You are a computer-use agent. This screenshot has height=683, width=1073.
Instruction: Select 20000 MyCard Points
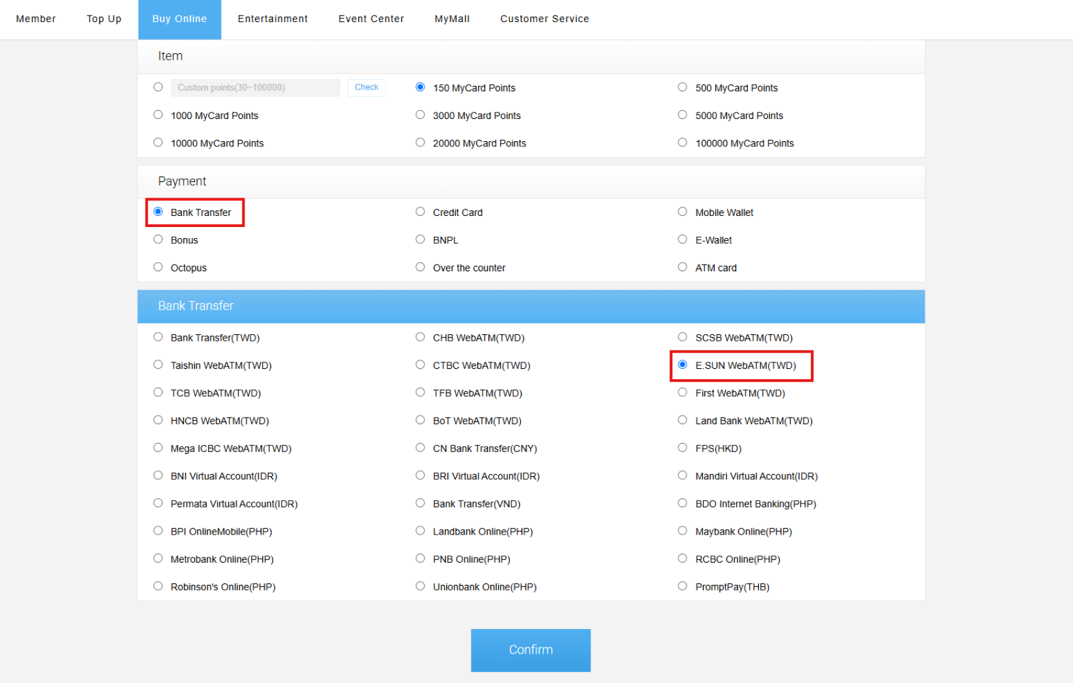pyautogui.click(x=420, y=142)
